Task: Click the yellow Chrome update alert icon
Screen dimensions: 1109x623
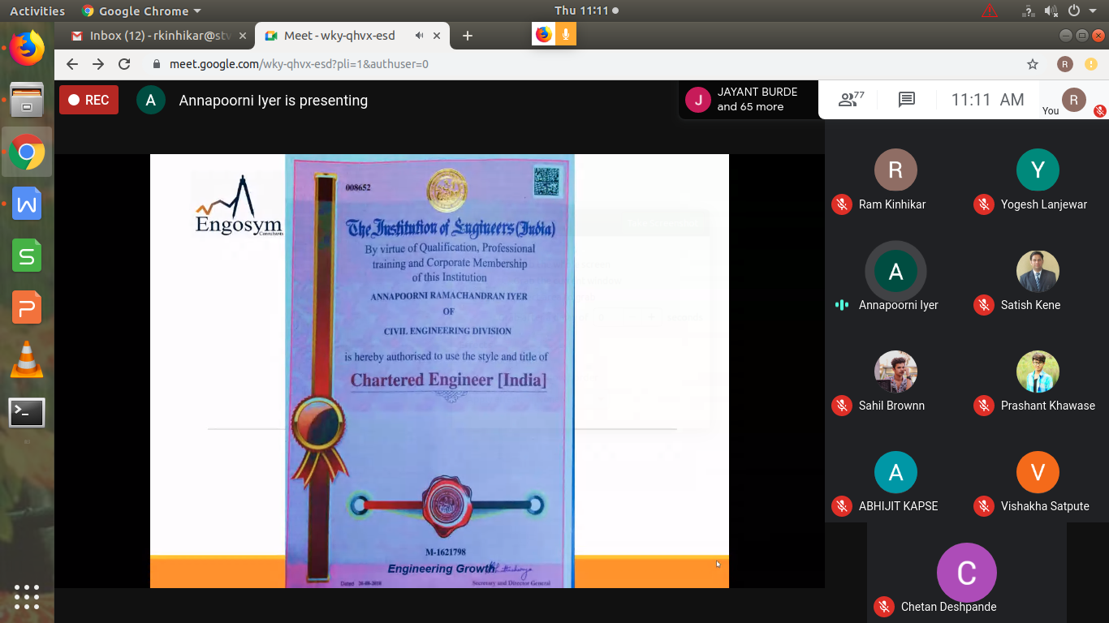Action: [1091, 64]
